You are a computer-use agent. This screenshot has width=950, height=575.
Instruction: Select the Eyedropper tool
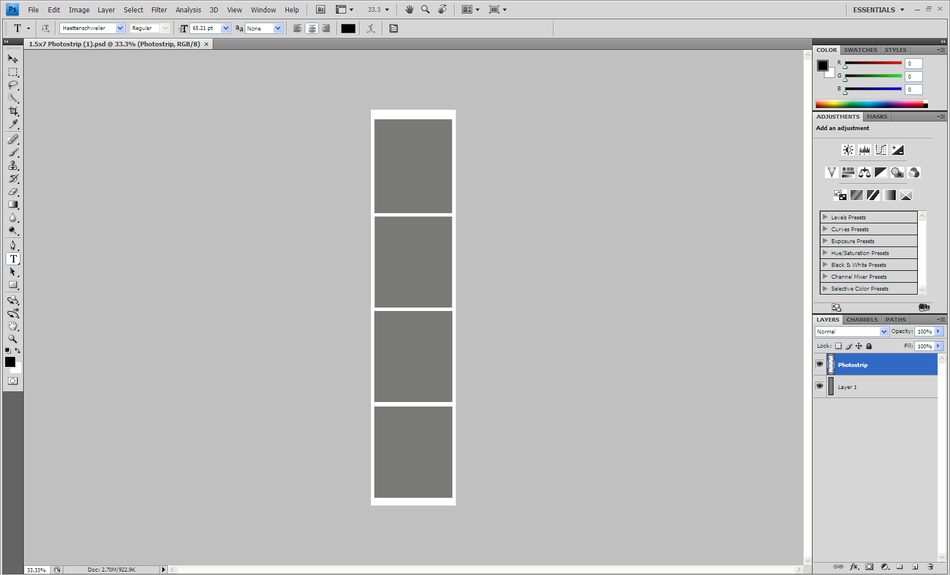point(13,124)
